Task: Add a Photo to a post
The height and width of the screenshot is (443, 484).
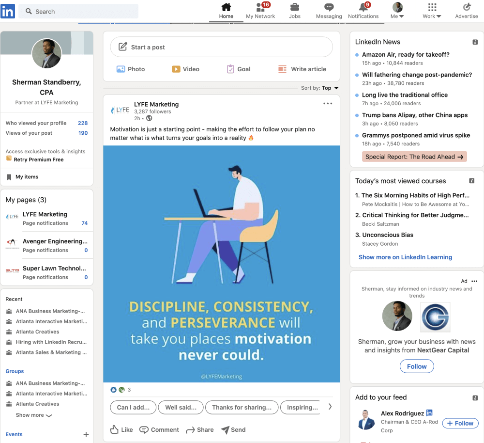Action: [131, 69]
